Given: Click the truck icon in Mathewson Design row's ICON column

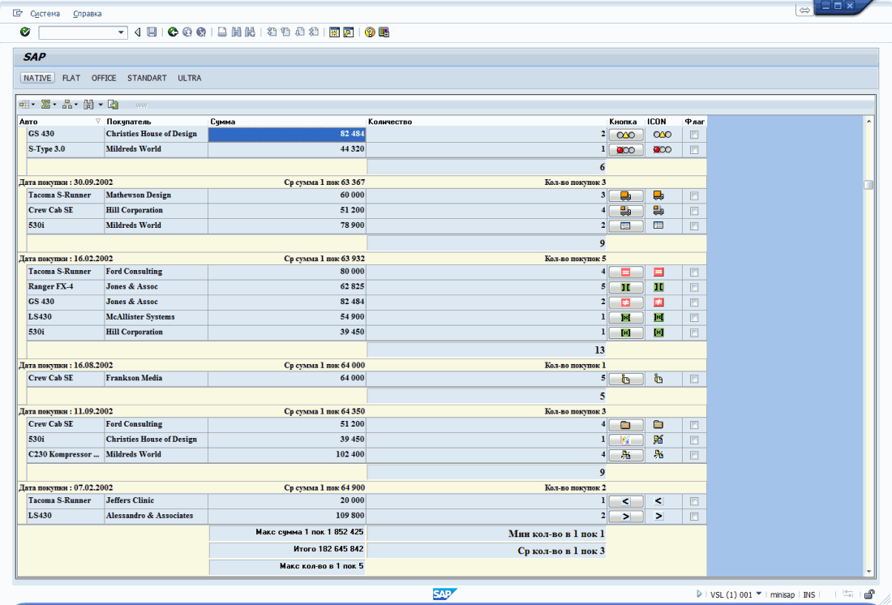Looking at the screenshot, I should 658,195.
